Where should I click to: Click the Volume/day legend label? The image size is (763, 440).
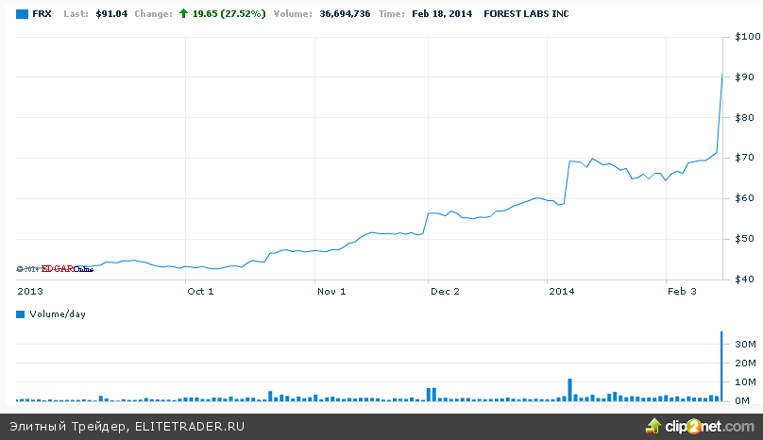(58, 314)
